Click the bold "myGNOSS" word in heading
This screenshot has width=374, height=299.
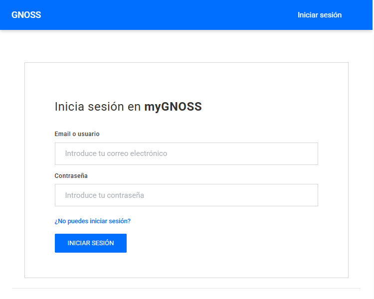tap(173, 107)
